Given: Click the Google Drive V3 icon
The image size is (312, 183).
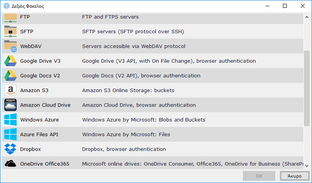Looking at the screenshot, I should coord(10,61).
